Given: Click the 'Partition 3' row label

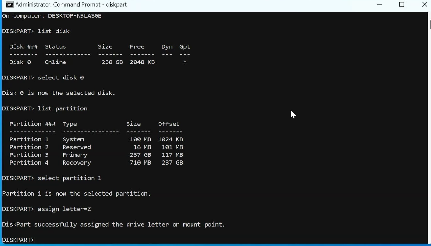Looking at the screenshot, I should (29, 155).
